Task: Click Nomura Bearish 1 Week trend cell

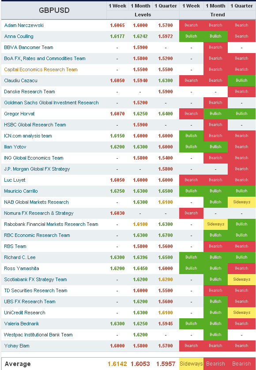Action: tap(191, 214)
